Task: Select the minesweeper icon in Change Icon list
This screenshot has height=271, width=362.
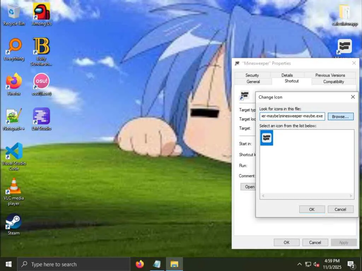Action: (267, 138)
